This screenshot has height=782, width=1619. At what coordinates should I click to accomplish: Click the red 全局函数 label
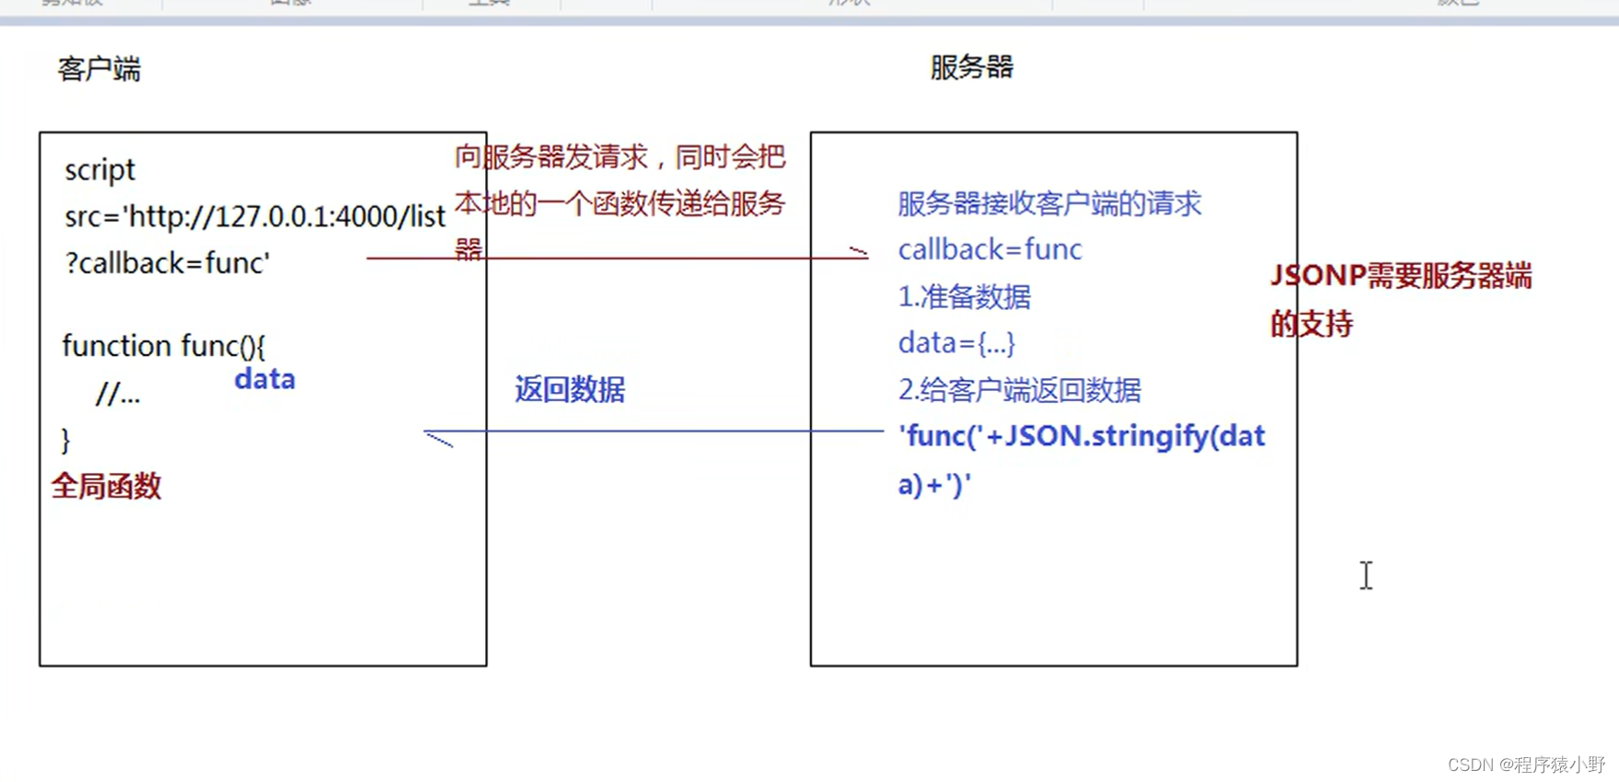[106, 486]
